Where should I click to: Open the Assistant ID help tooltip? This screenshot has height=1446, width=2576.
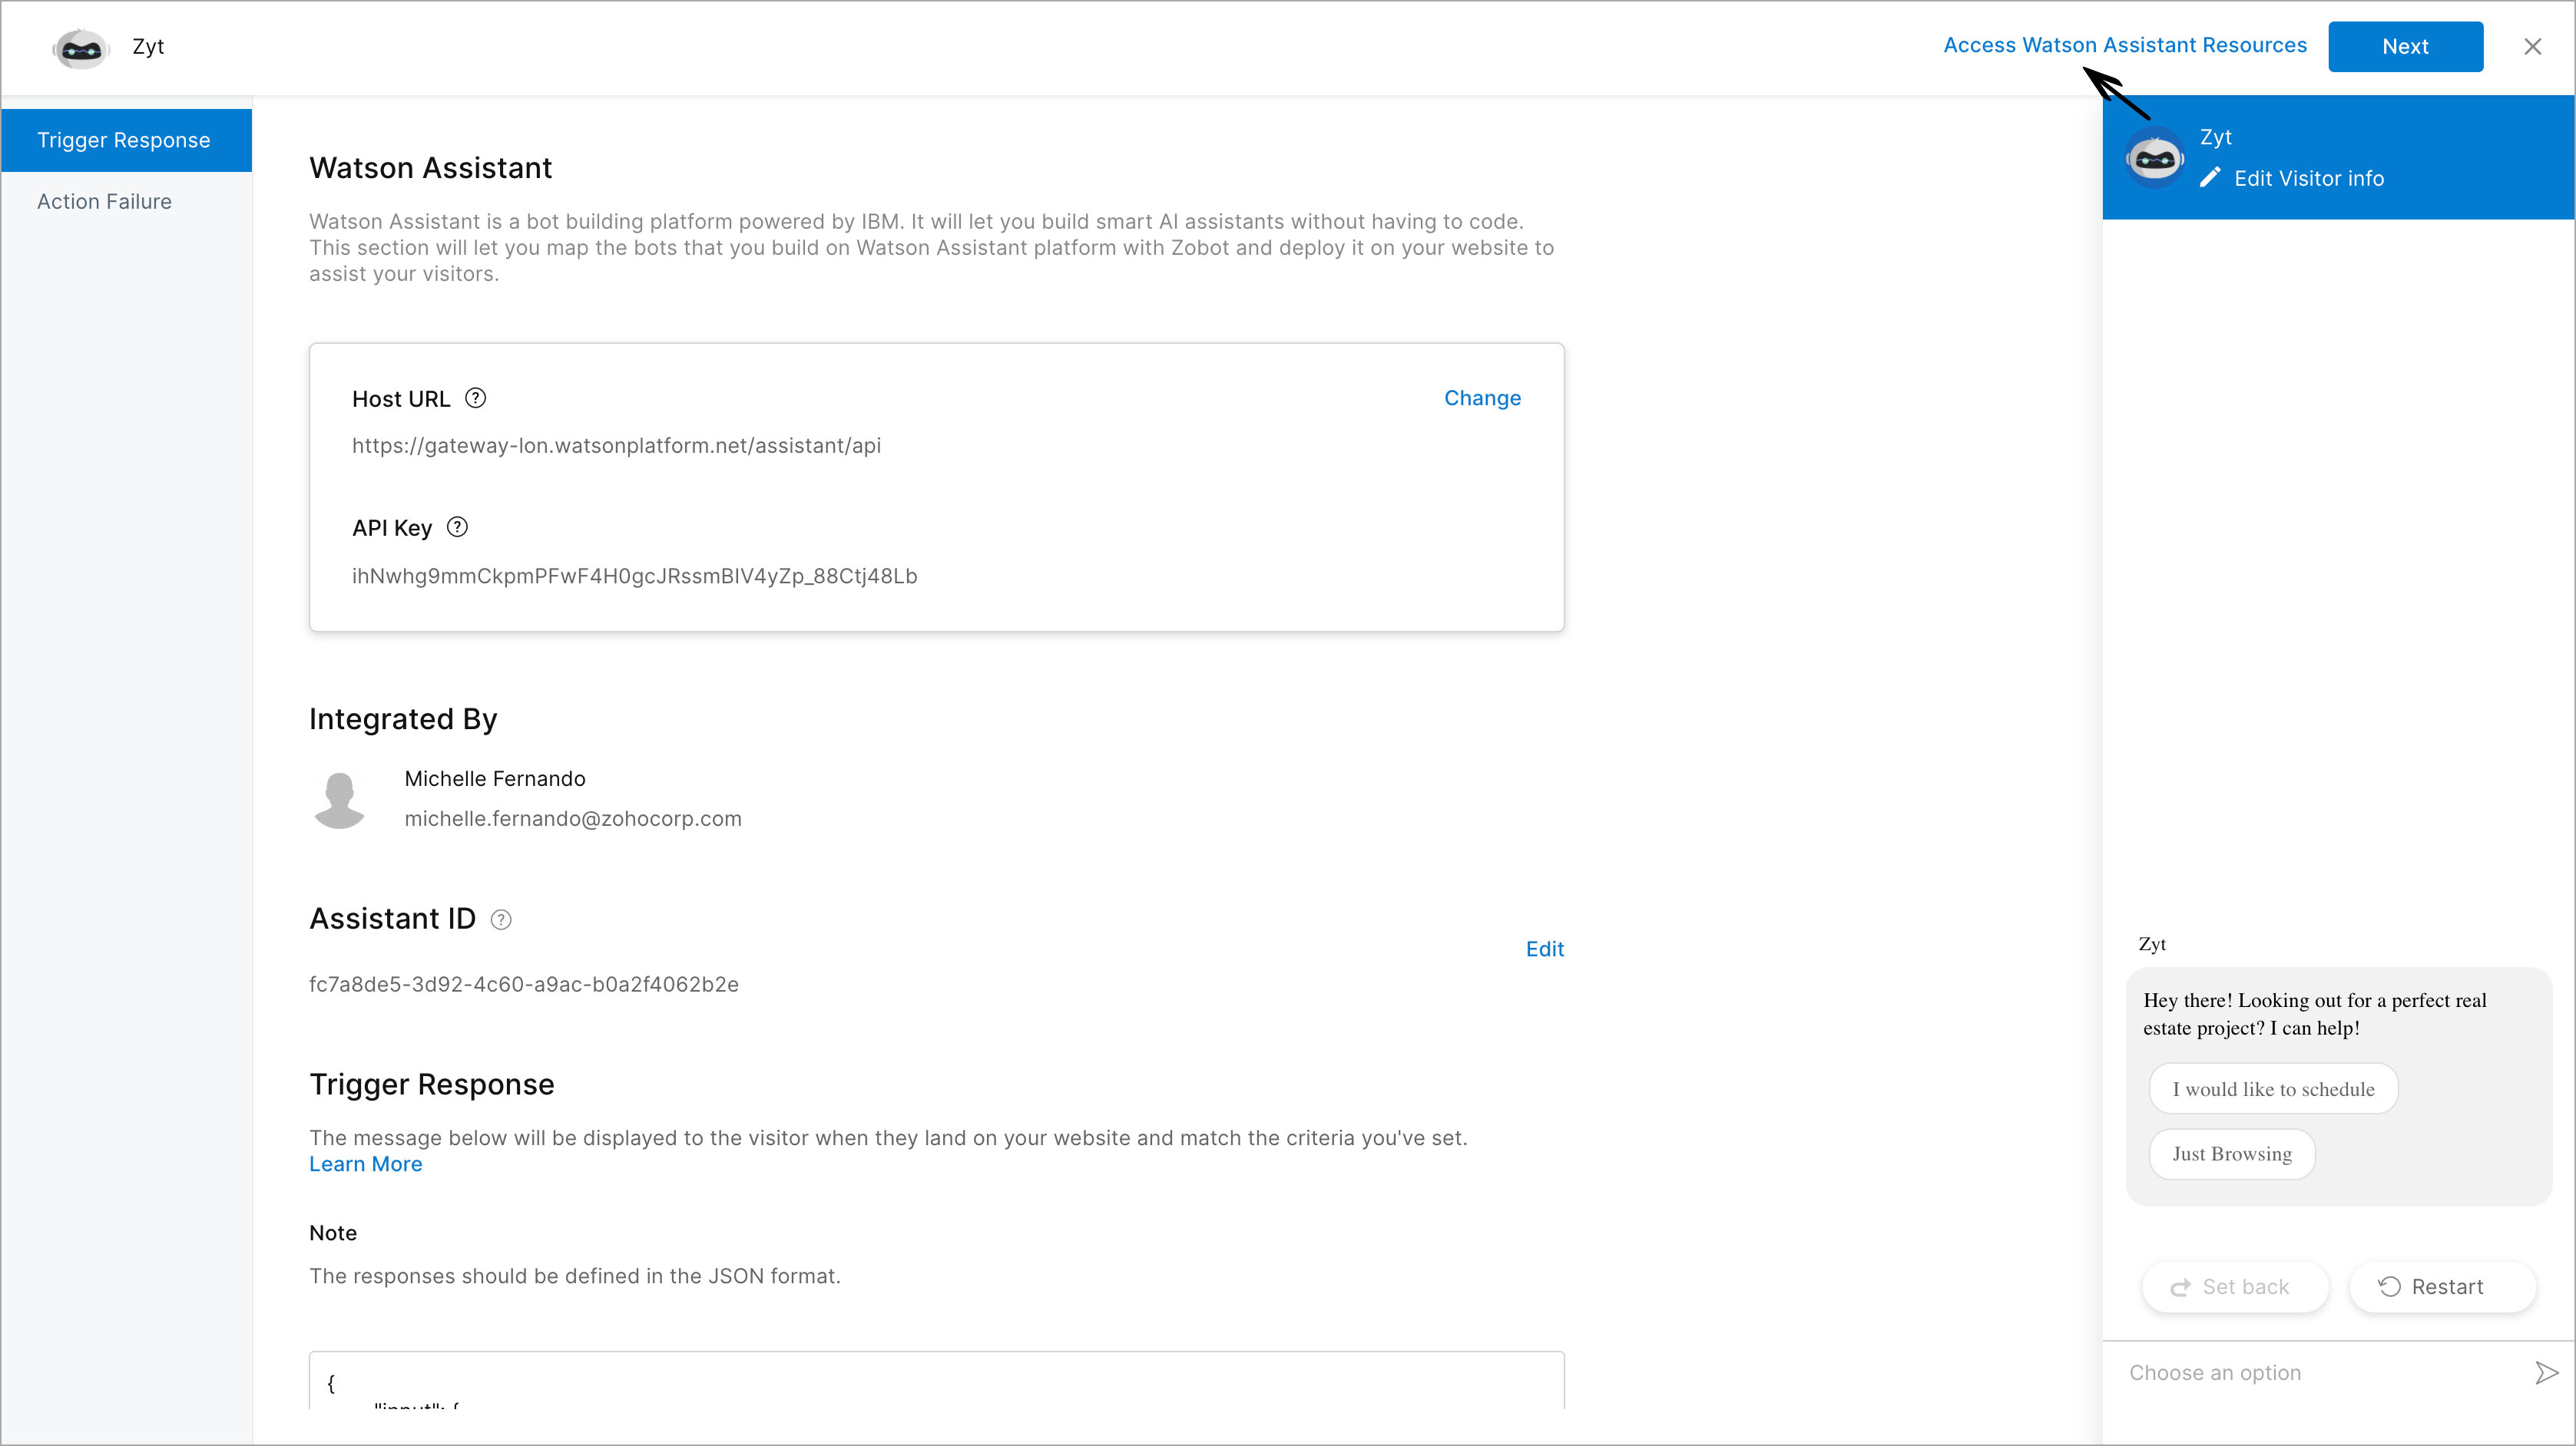(501, 919)
